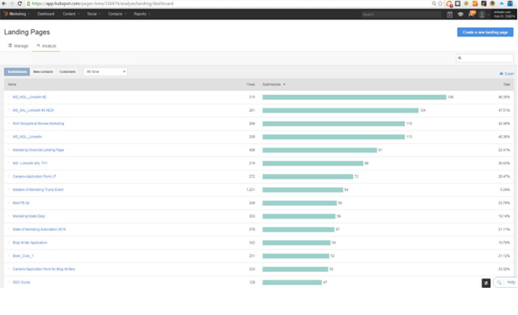The height and width of the screenshot is (315, 518).
Task: Open the Careers-Application Form LP link
Action: pos(34,176)
